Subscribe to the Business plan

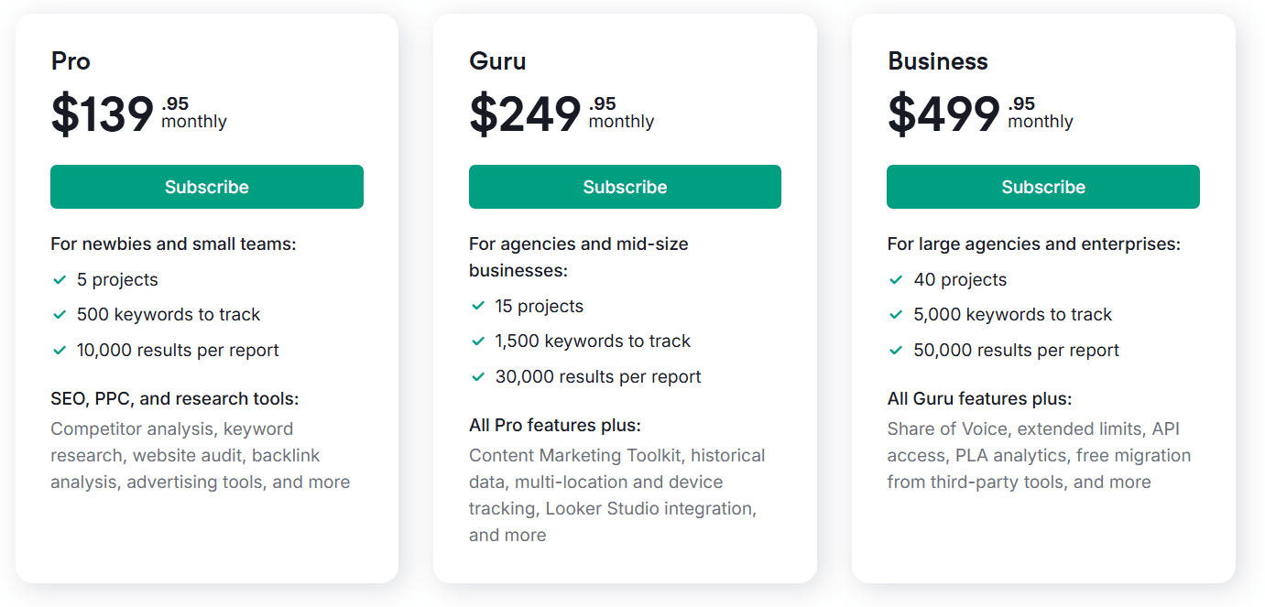coord(1042,186)
